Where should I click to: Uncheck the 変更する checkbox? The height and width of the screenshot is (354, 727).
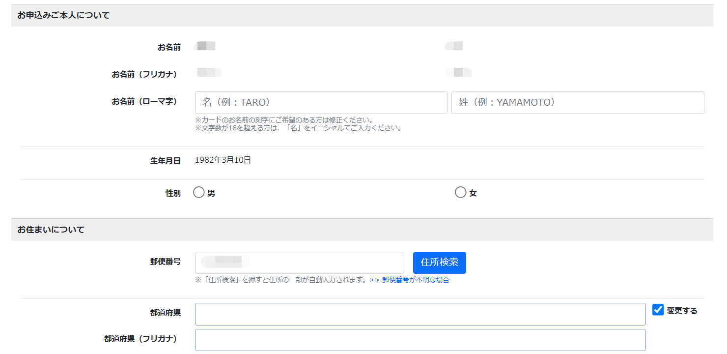(x=658, y=310)
